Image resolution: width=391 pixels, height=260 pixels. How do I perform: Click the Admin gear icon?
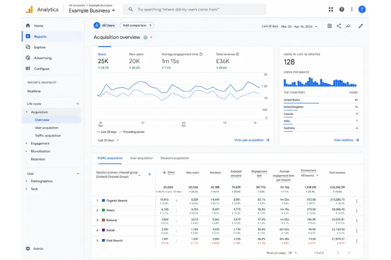click(28, 249)
